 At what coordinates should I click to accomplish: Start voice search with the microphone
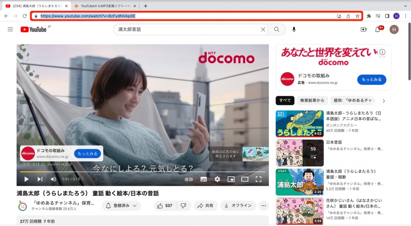pyautogui.click(x=294, y=29)
